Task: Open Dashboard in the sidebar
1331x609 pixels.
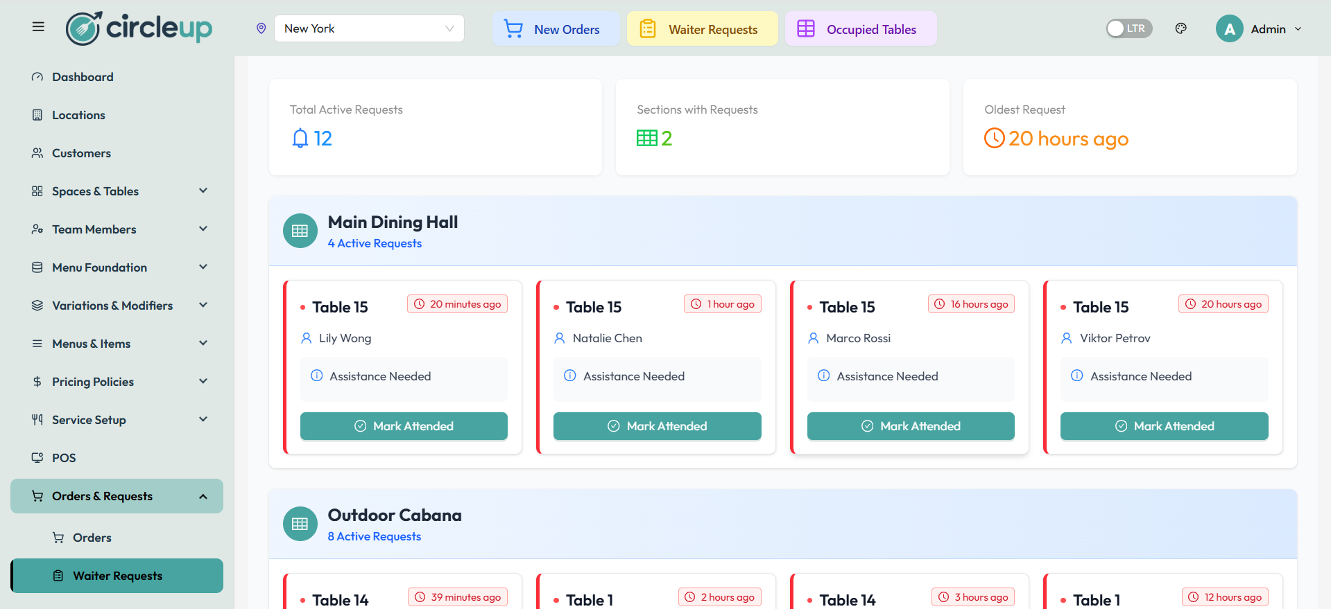Action: [x=117, y=77]
